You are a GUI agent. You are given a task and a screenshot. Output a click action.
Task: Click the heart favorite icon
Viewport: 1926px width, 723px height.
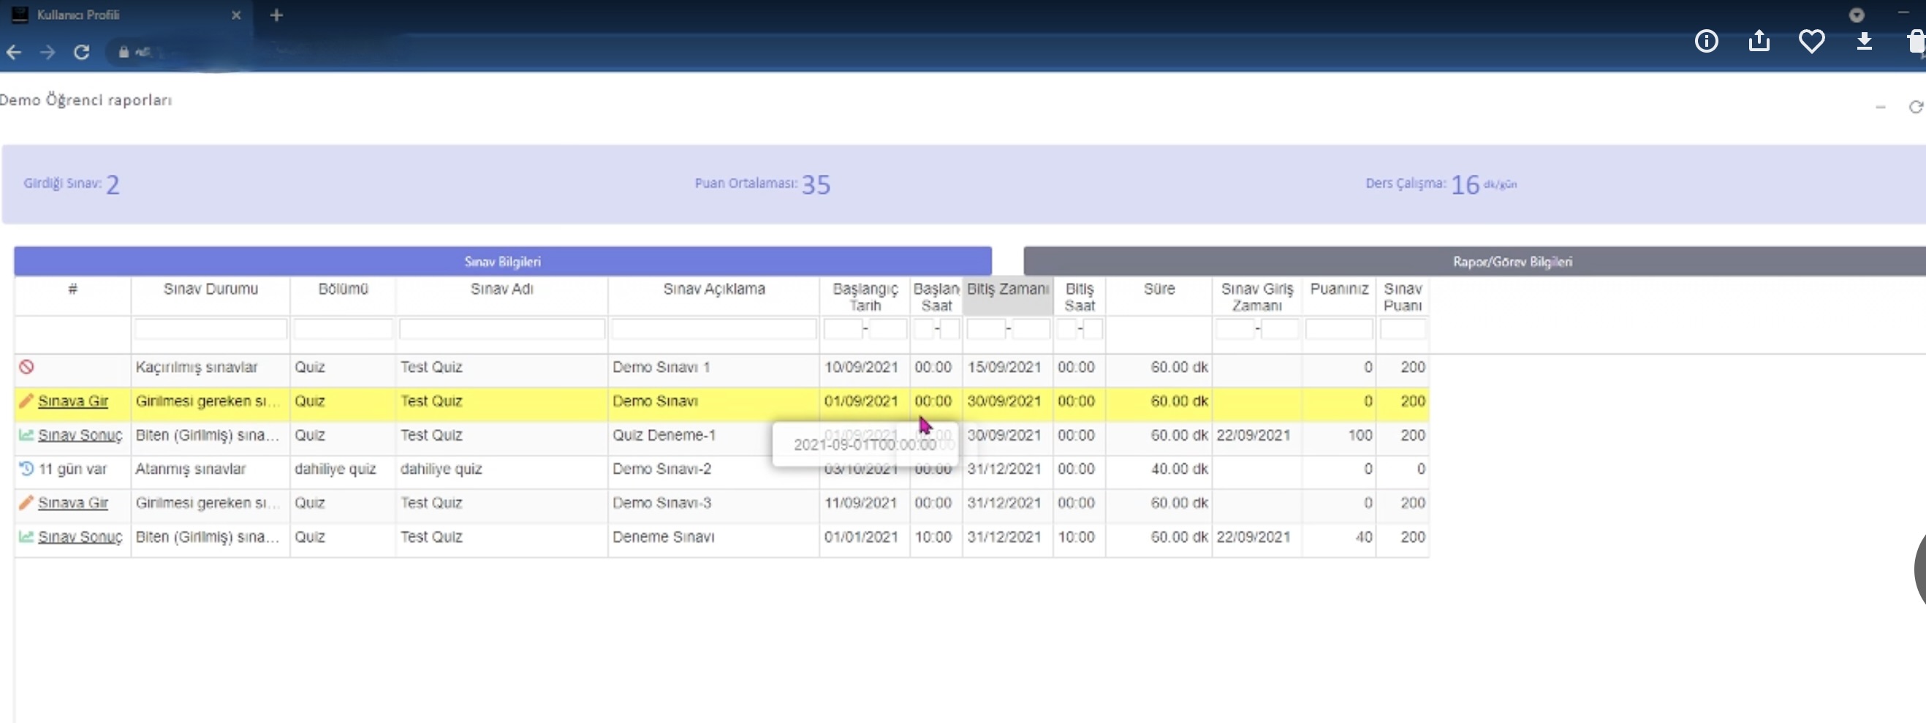tap(1811, 40)
